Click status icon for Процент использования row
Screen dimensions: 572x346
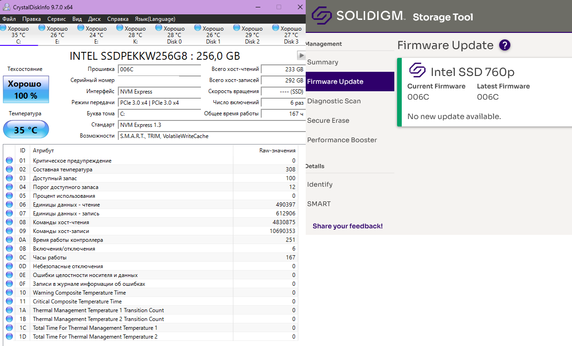[9, 196]
